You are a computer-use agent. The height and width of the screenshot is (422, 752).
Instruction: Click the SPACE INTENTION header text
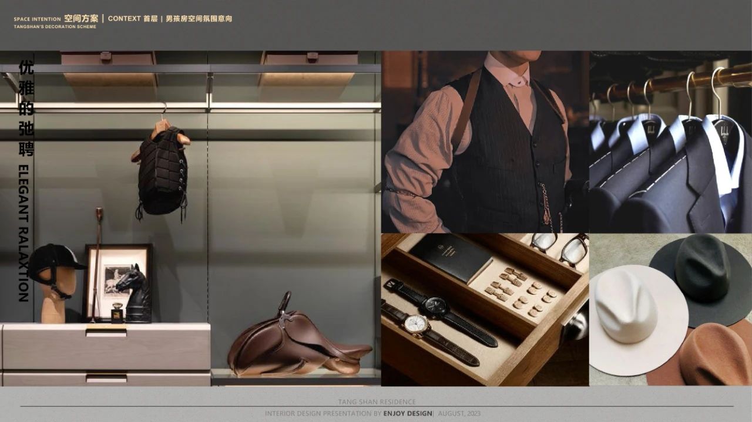pyautogui.click(x=38, y=19)
